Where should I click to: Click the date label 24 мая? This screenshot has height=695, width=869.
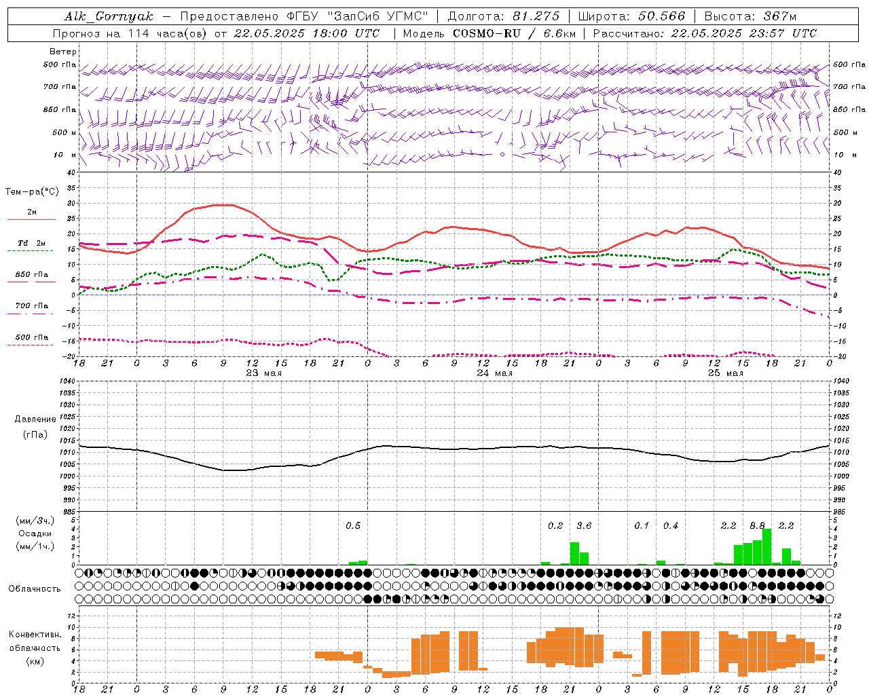[494, 373]
